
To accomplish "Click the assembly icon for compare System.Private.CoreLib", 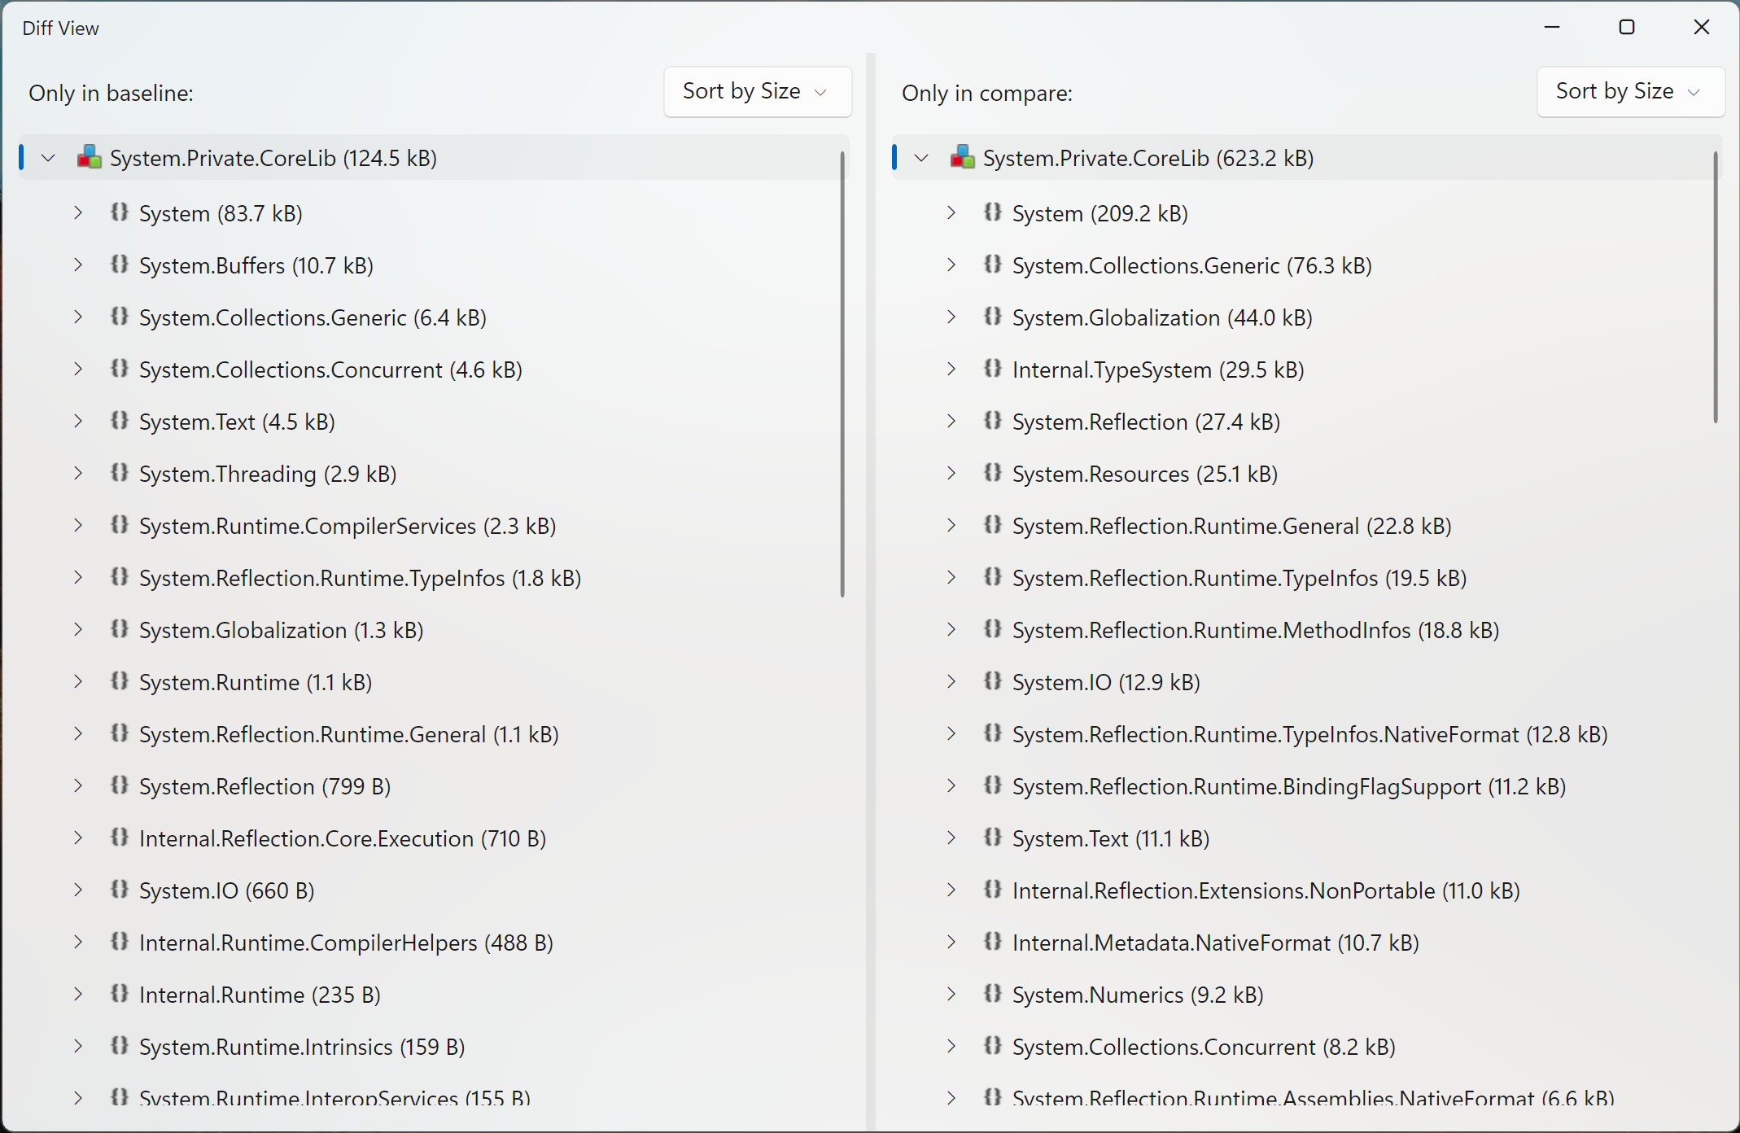I will [962, 157].
